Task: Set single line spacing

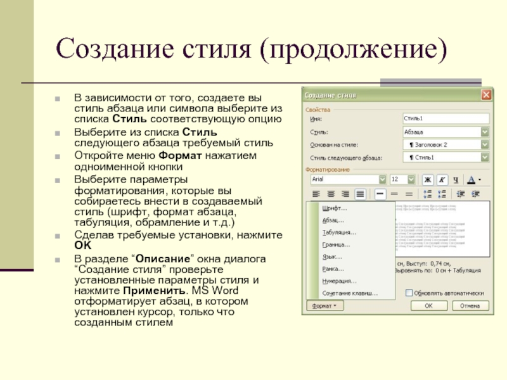Action: coord(380,194)
